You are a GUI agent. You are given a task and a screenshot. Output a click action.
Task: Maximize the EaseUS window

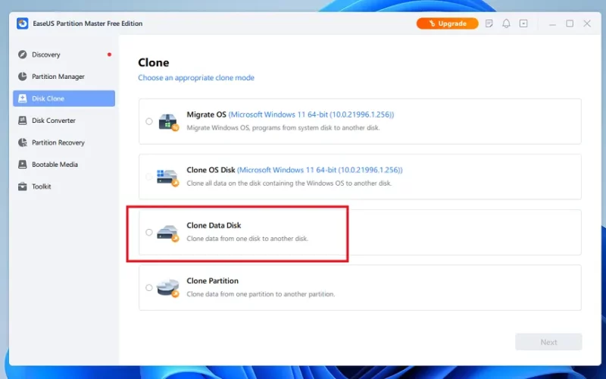pyautogui.click(x=570, y=23)
